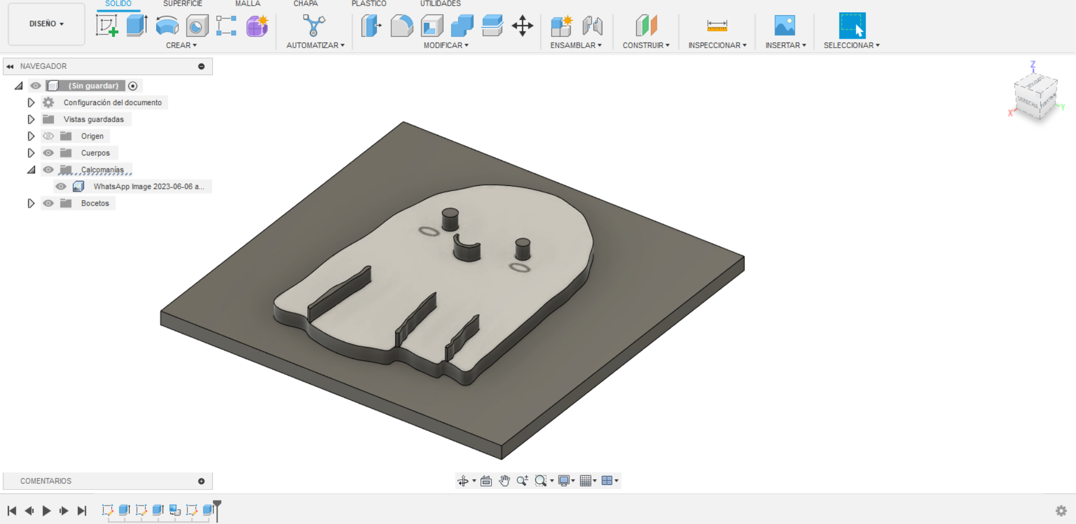Click the Offset Plane icon in CONSTRUIR

[x=646, y=26]
